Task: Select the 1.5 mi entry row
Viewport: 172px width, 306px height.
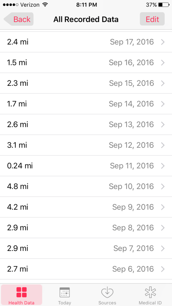Action: click(x=17, y=63)
